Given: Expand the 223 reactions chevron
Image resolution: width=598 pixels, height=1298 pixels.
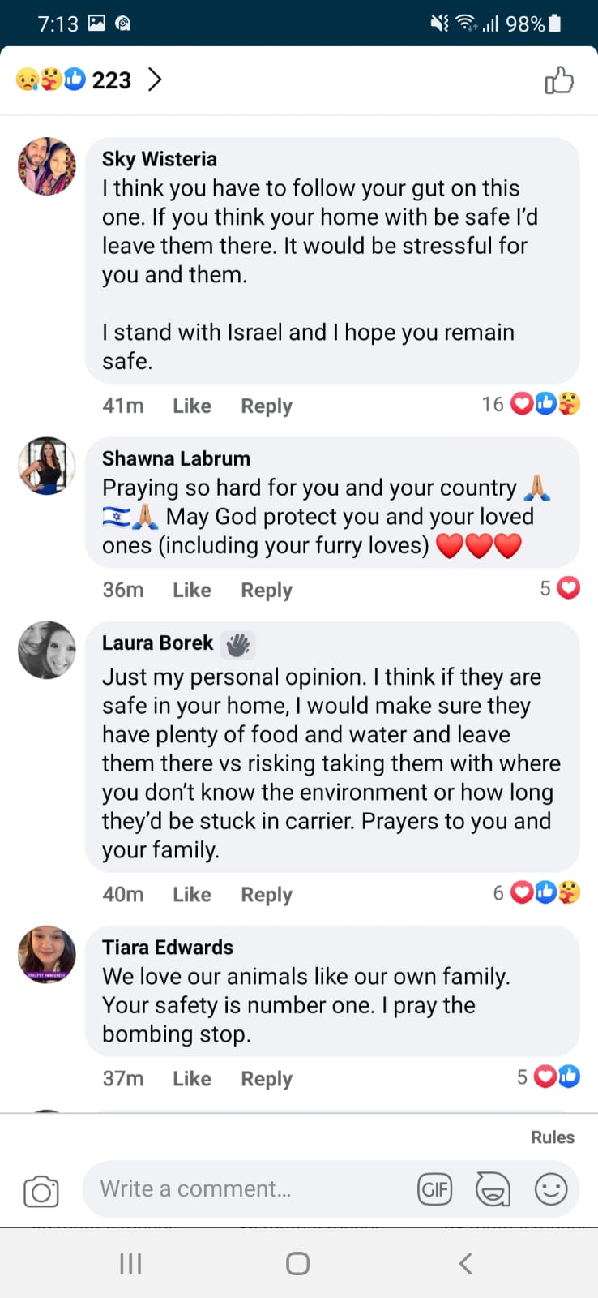Looking at the screenshot, I should click(x=155, y=80).
